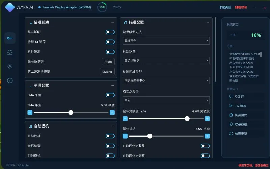The height and width of the screenshot is (169, 270).
Task: Enable X 轴百分比调整 switch
Action: (205, 156)
